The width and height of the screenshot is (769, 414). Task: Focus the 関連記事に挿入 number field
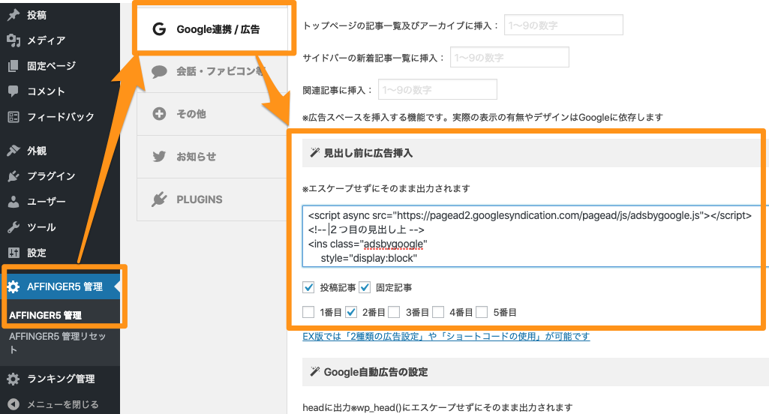437,90
